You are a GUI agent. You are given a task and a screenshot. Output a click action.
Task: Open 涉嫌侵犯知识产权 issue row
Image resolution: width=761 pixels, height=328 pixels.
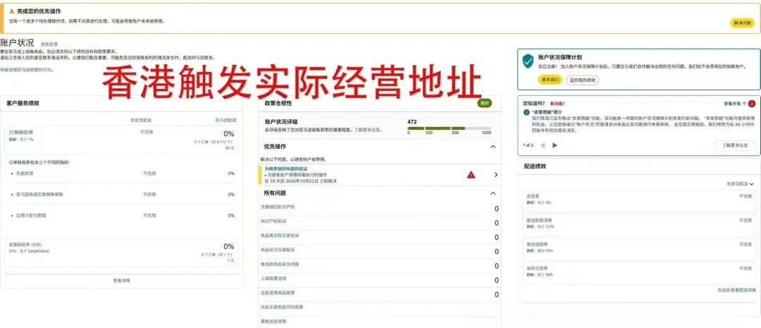pyautogui.click(x=380, y=208)
